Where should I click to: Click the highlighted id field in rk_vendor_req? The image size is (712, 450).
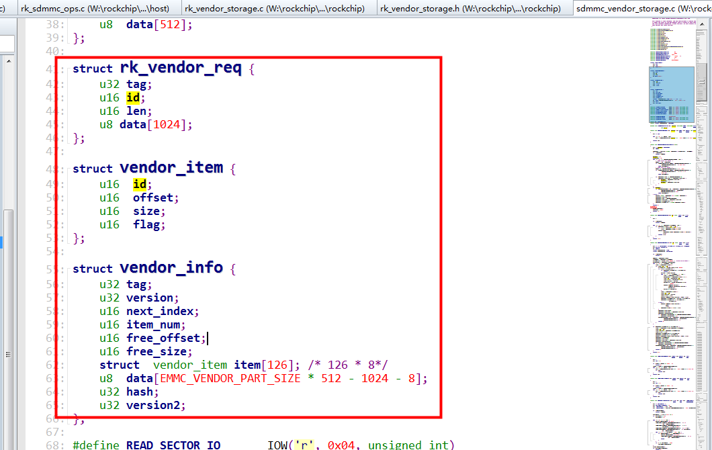coord(133,97)
